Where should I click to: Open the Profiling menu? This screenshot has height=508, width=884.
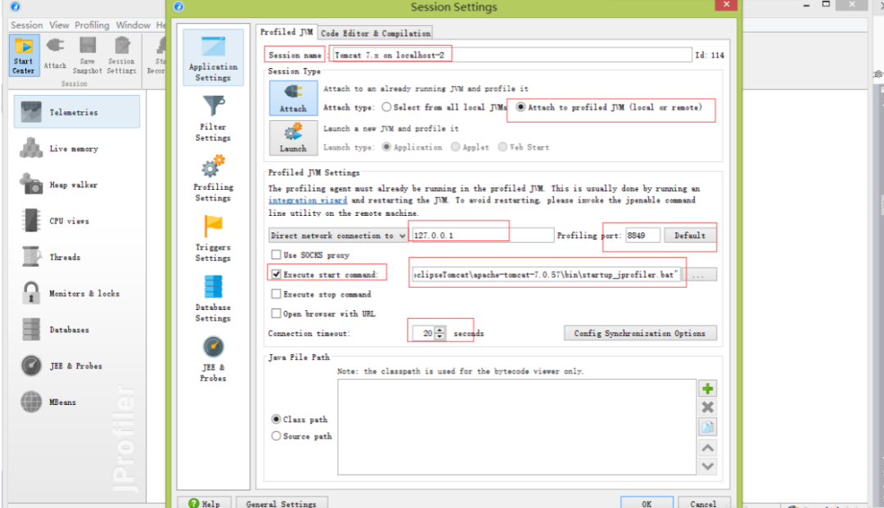92,25
